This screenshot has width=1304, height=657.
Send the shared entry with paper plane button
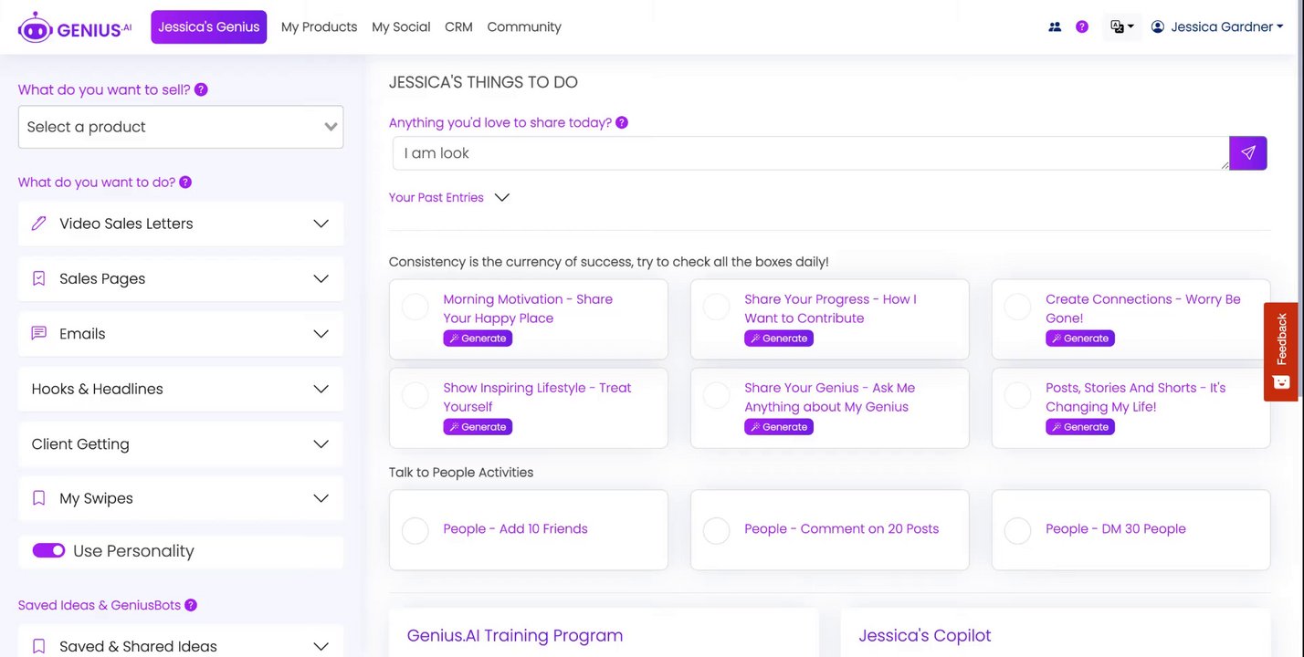(1247, 153)
